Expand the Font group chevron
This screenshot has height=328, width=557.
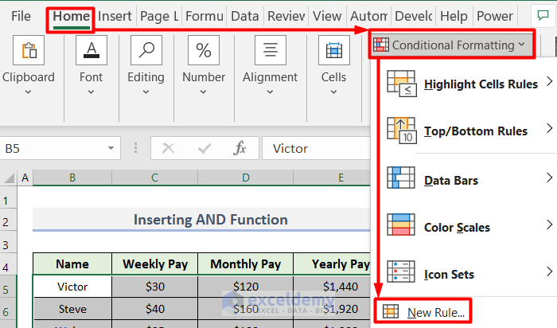pyautogui.click(x=91, y=92)
